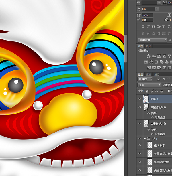Add a Photo Filter adjustment
172x176 pixels.
click(162, 62)
